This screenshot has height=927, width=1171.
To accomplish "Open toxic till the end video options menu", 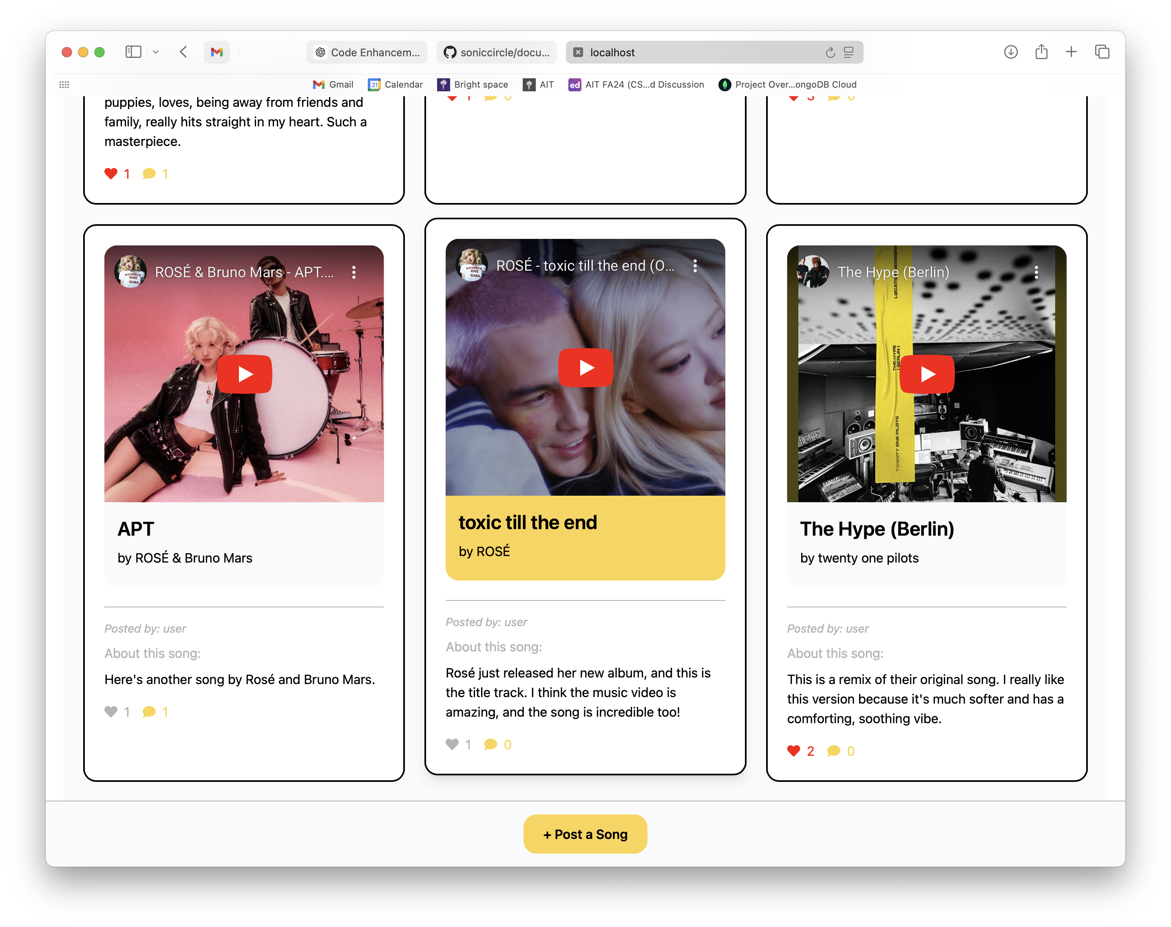I will pyautogui.click(x=695, y=265).
